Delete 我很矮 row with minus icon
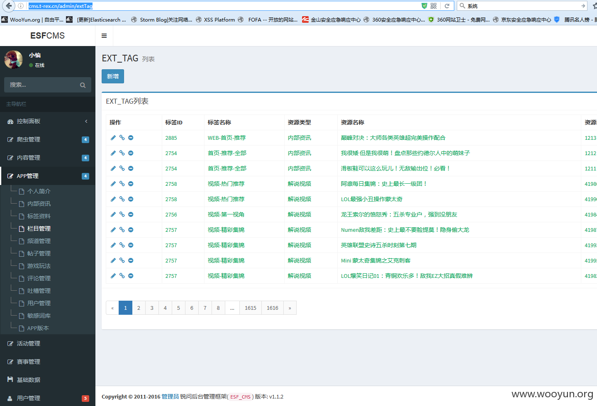 (x=131, y=153)
